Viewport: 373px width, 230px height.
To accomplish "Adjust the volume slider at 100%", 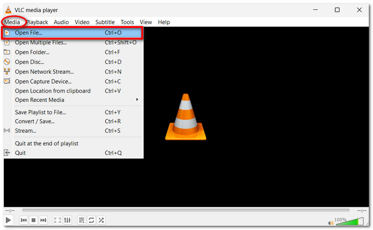I will click(349, 221).
